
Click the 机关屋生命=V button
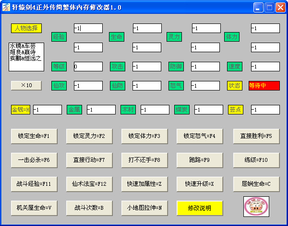point(34,208)
